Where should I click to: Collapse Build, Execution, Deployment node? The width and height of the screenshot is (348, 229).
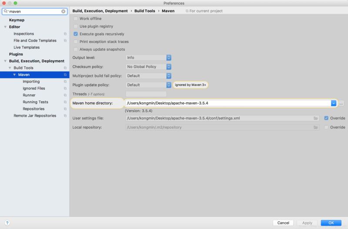(5, 61)
